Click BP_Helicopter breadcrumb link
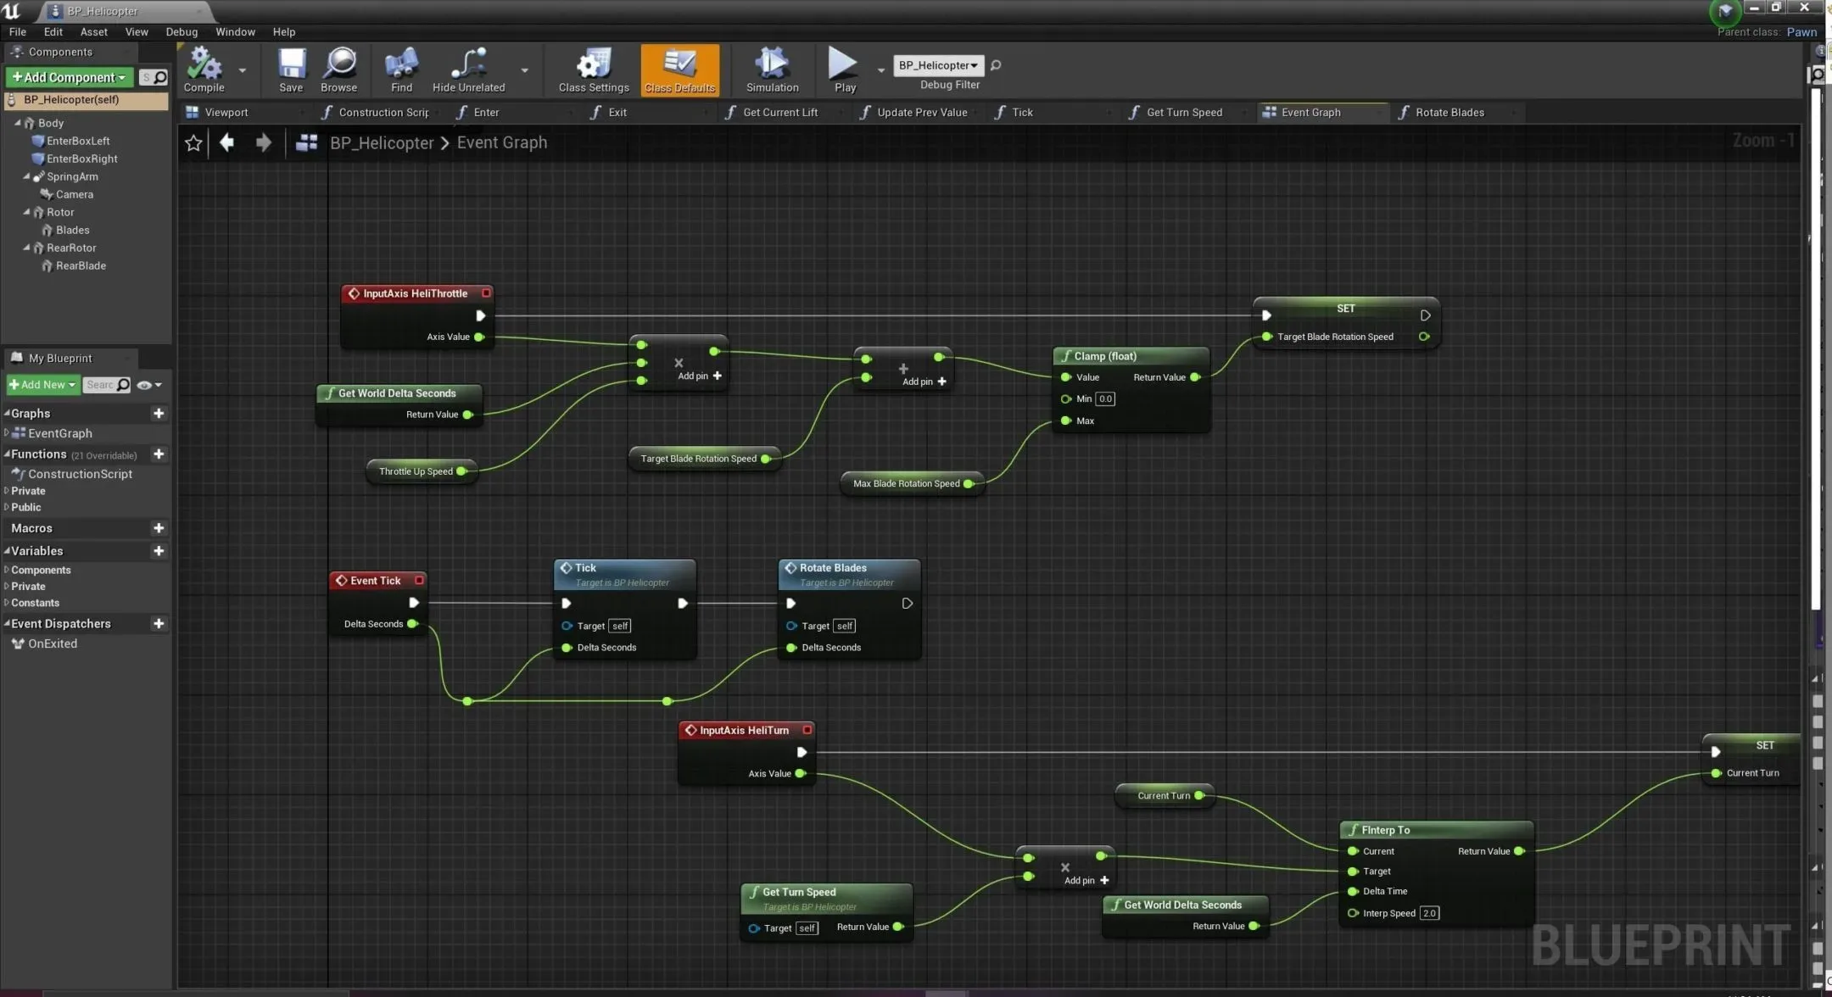This screenshot has width=1832, height=997. click(x=382, y=142)
